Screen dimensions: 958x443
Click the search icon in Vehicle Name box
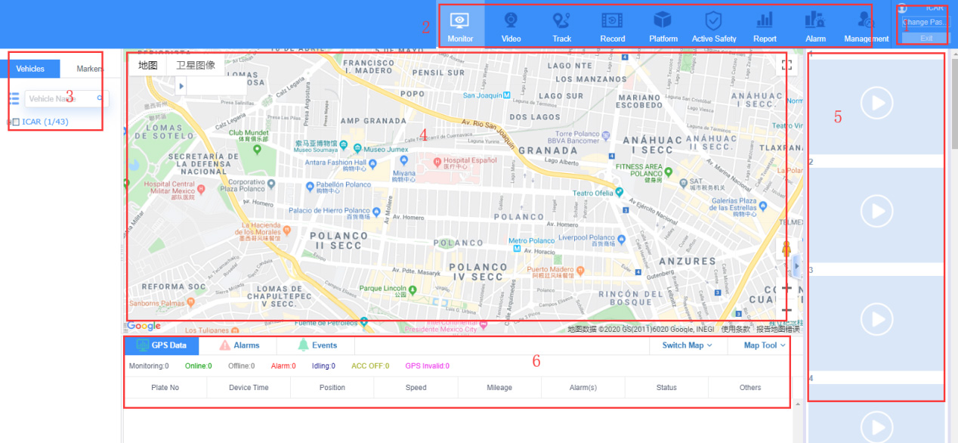[100, 98]
